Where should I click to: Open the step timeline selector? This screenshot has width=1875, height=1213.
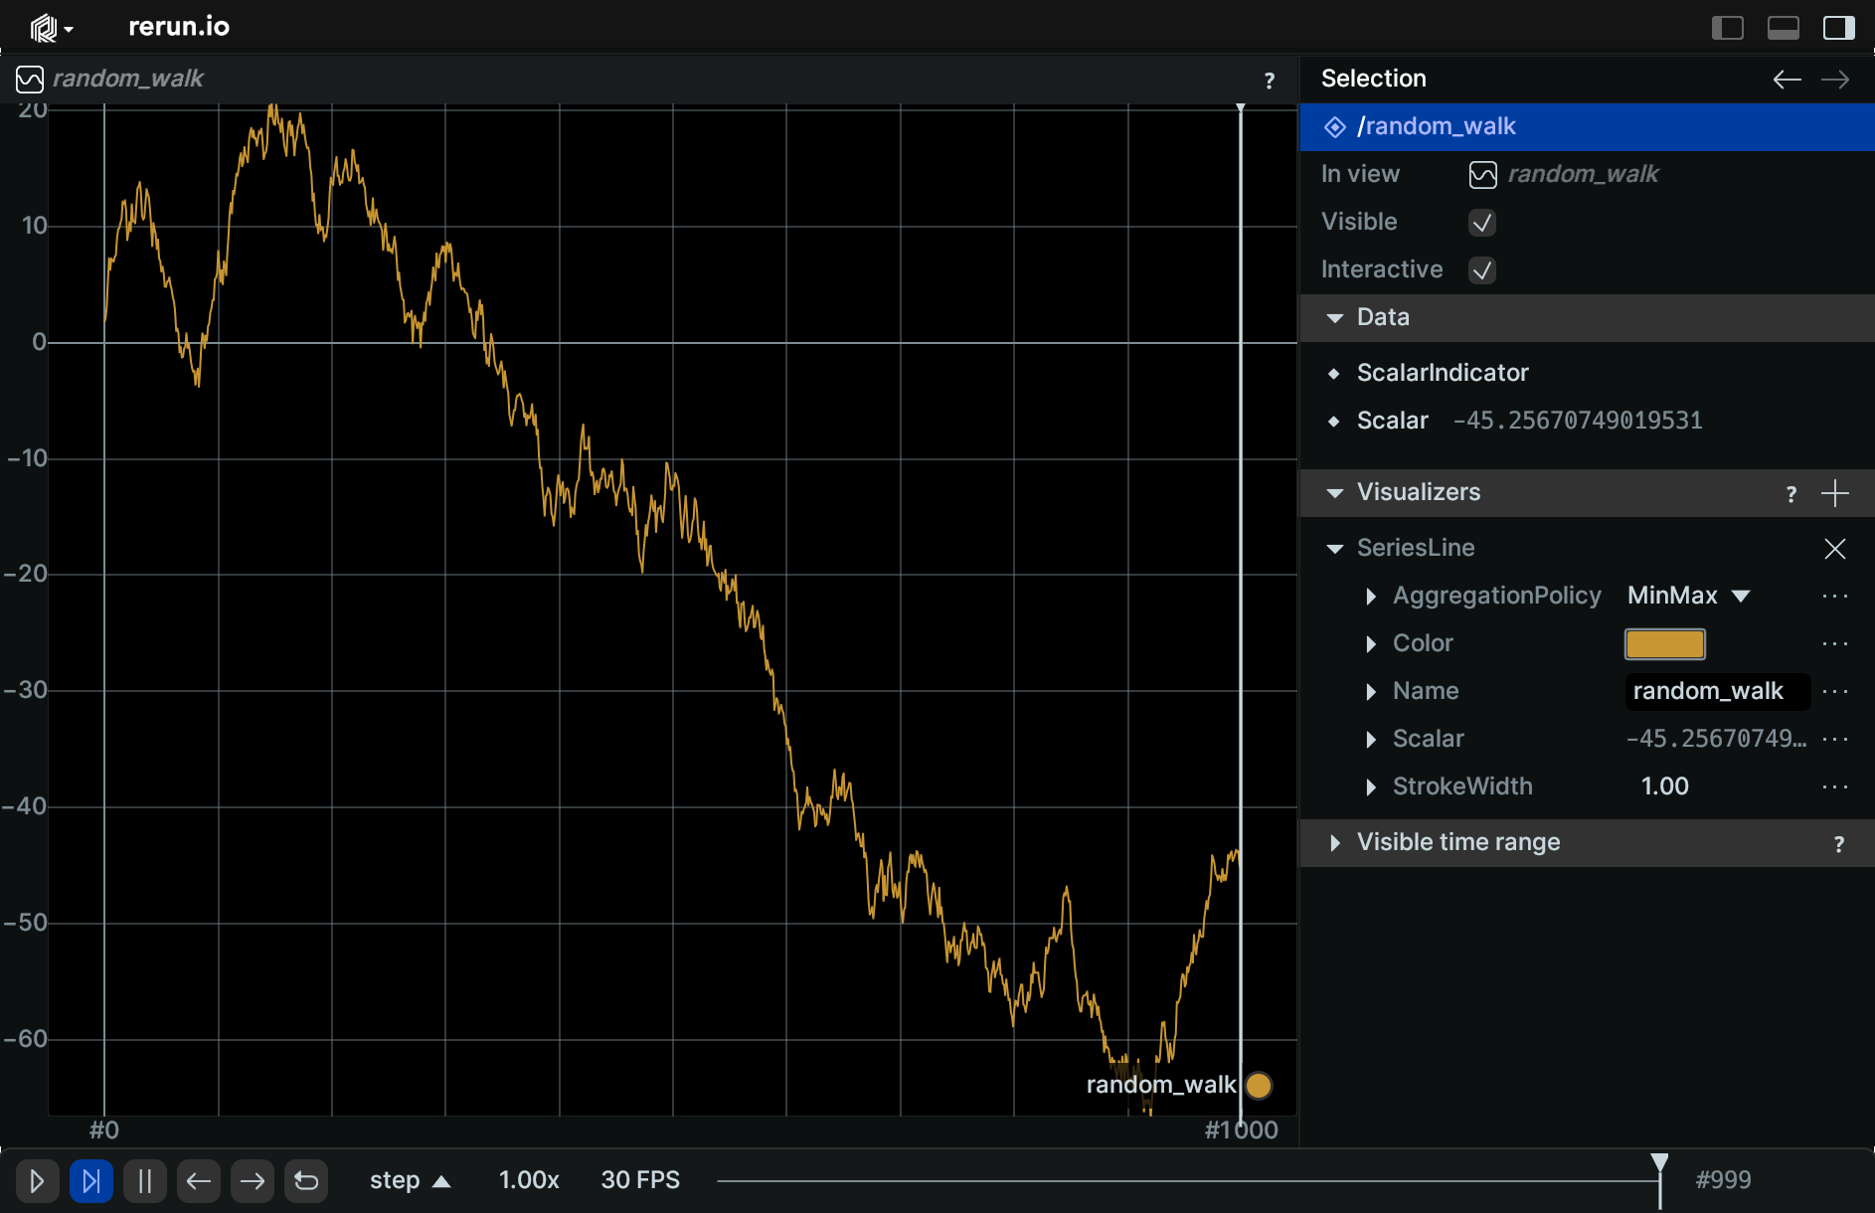409,1181
